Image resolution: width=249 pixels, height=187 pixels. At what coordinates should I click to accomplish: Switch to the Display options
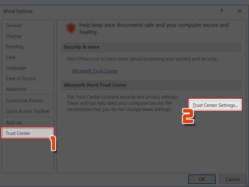click(x=14, y=36)
